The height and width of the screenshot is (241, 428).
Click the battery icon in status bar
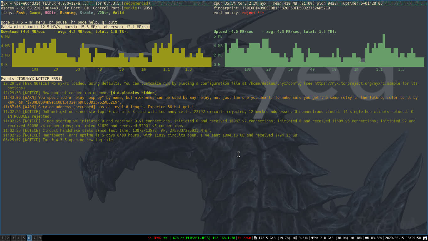367,238
